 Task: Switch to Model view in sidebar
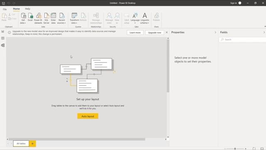point(3,45)
